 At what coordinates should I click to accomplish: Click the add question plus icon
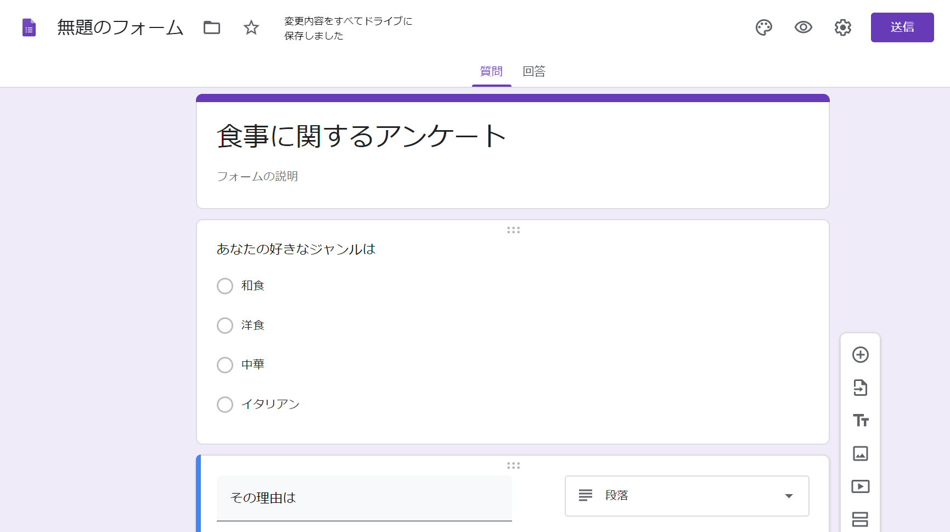860,355
